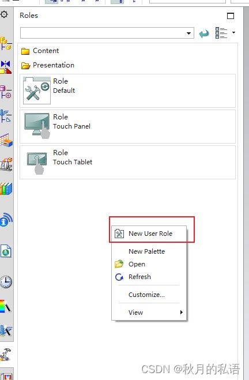
Task: Maximize the Roles panel square button
Action: [x=231, y=16]
